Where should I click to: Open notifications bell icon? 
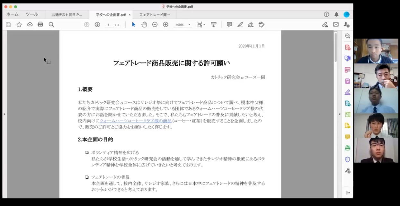click(x=336, y=14)
